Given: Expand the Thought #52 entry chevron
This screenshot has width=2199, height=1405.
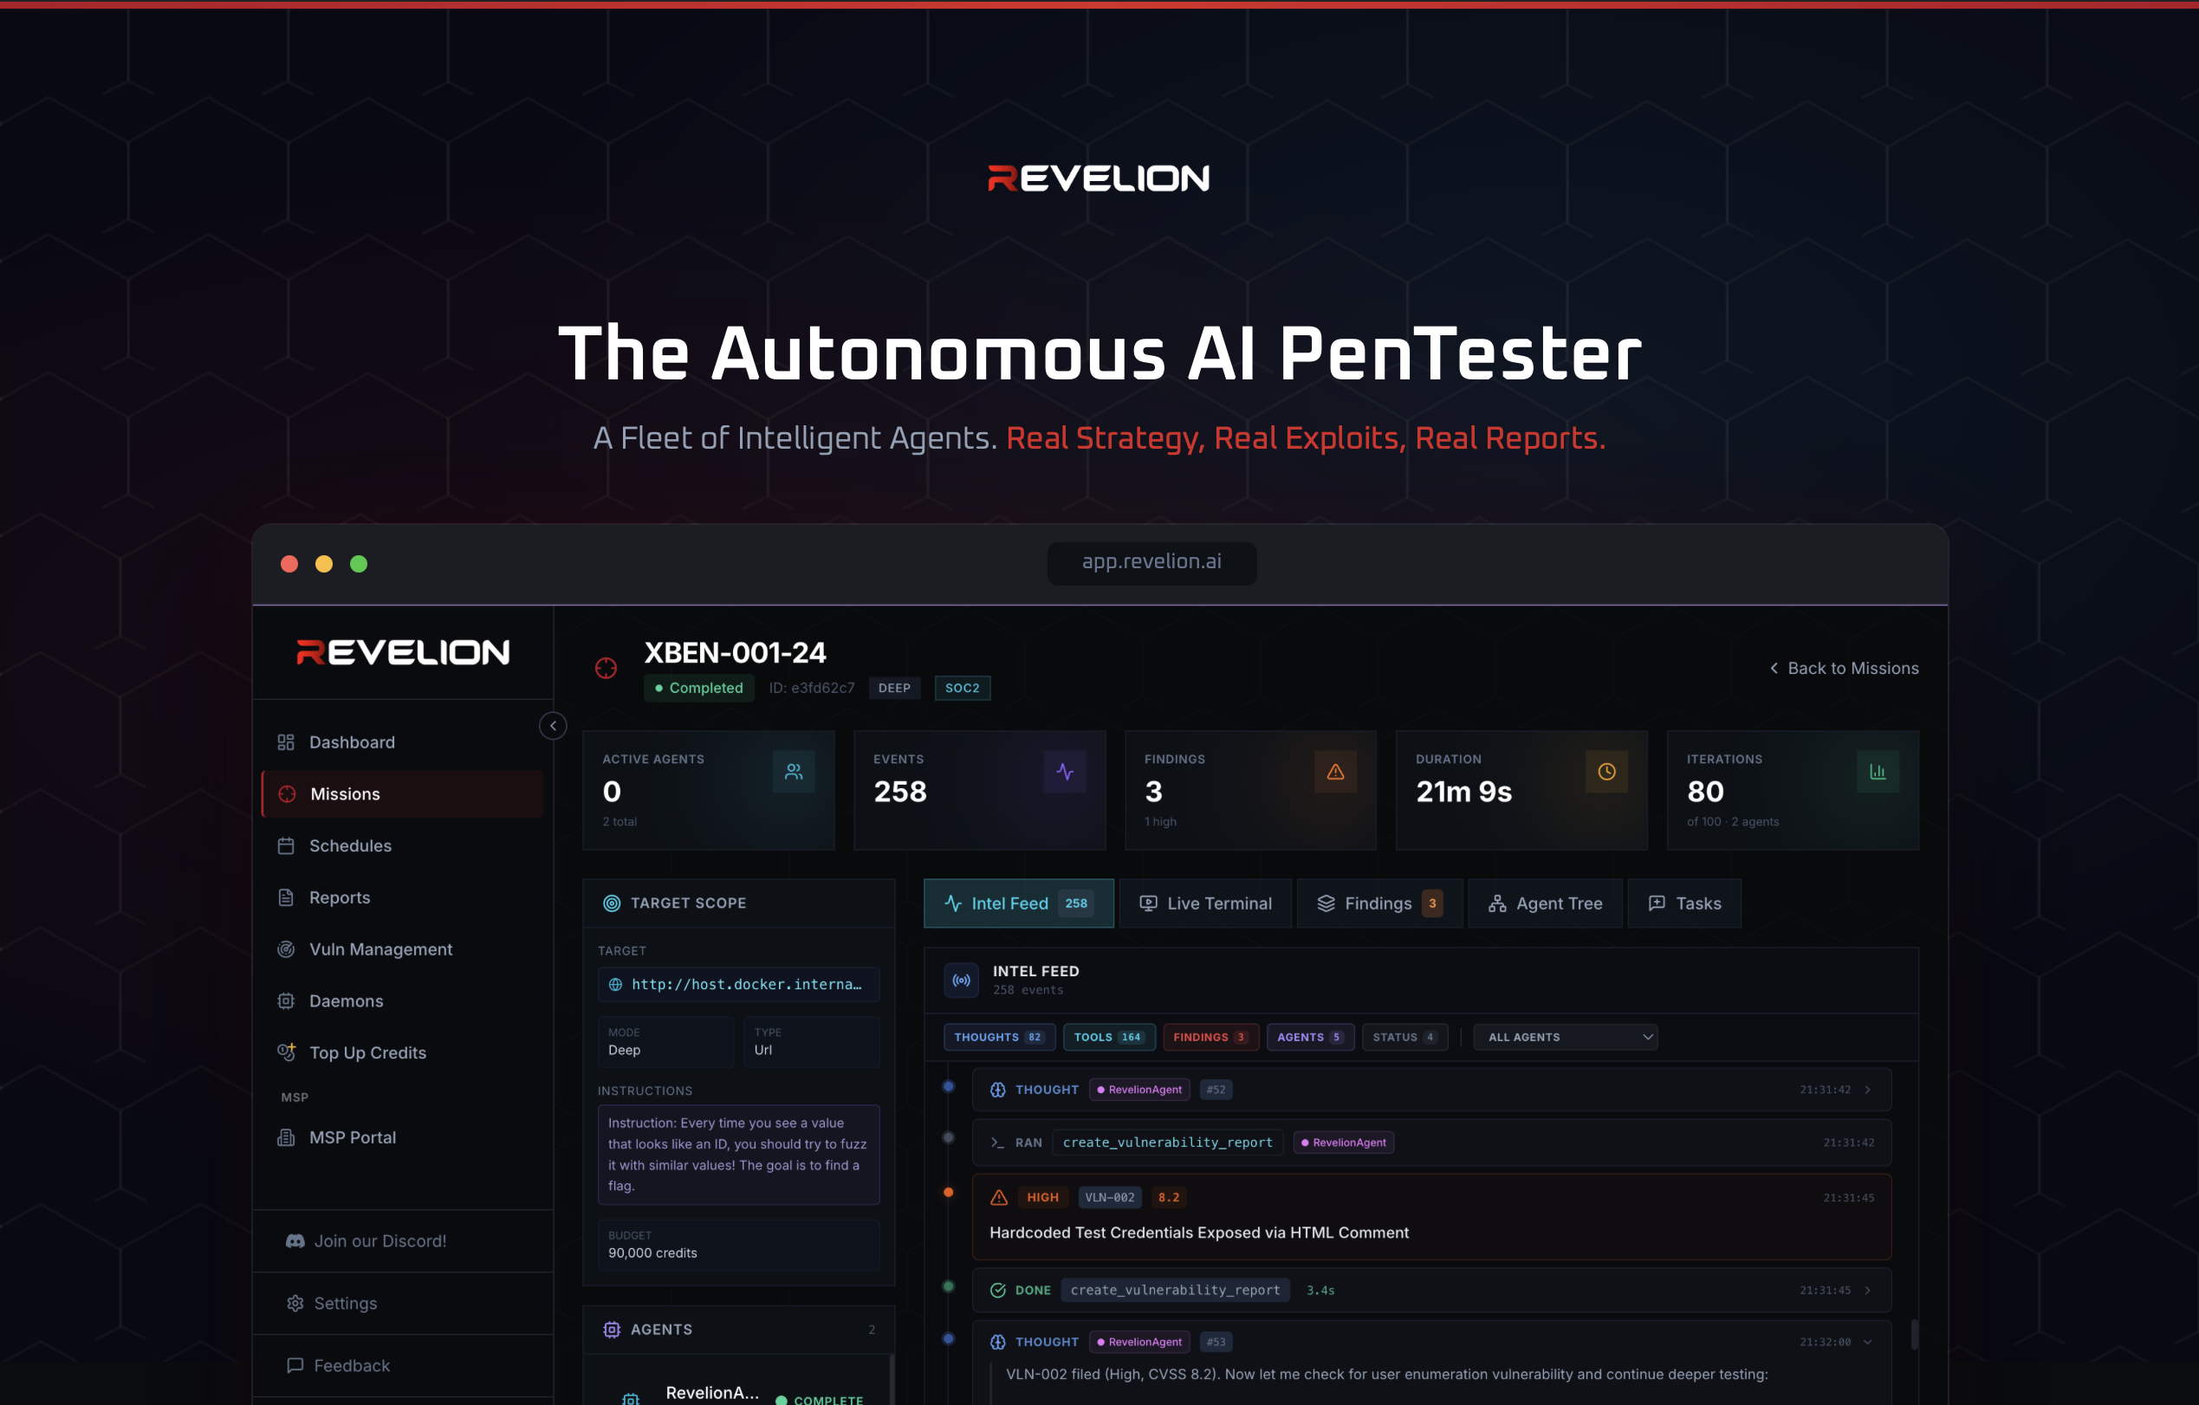Looking at the screenshot, I should (x=1867, y=1089).
